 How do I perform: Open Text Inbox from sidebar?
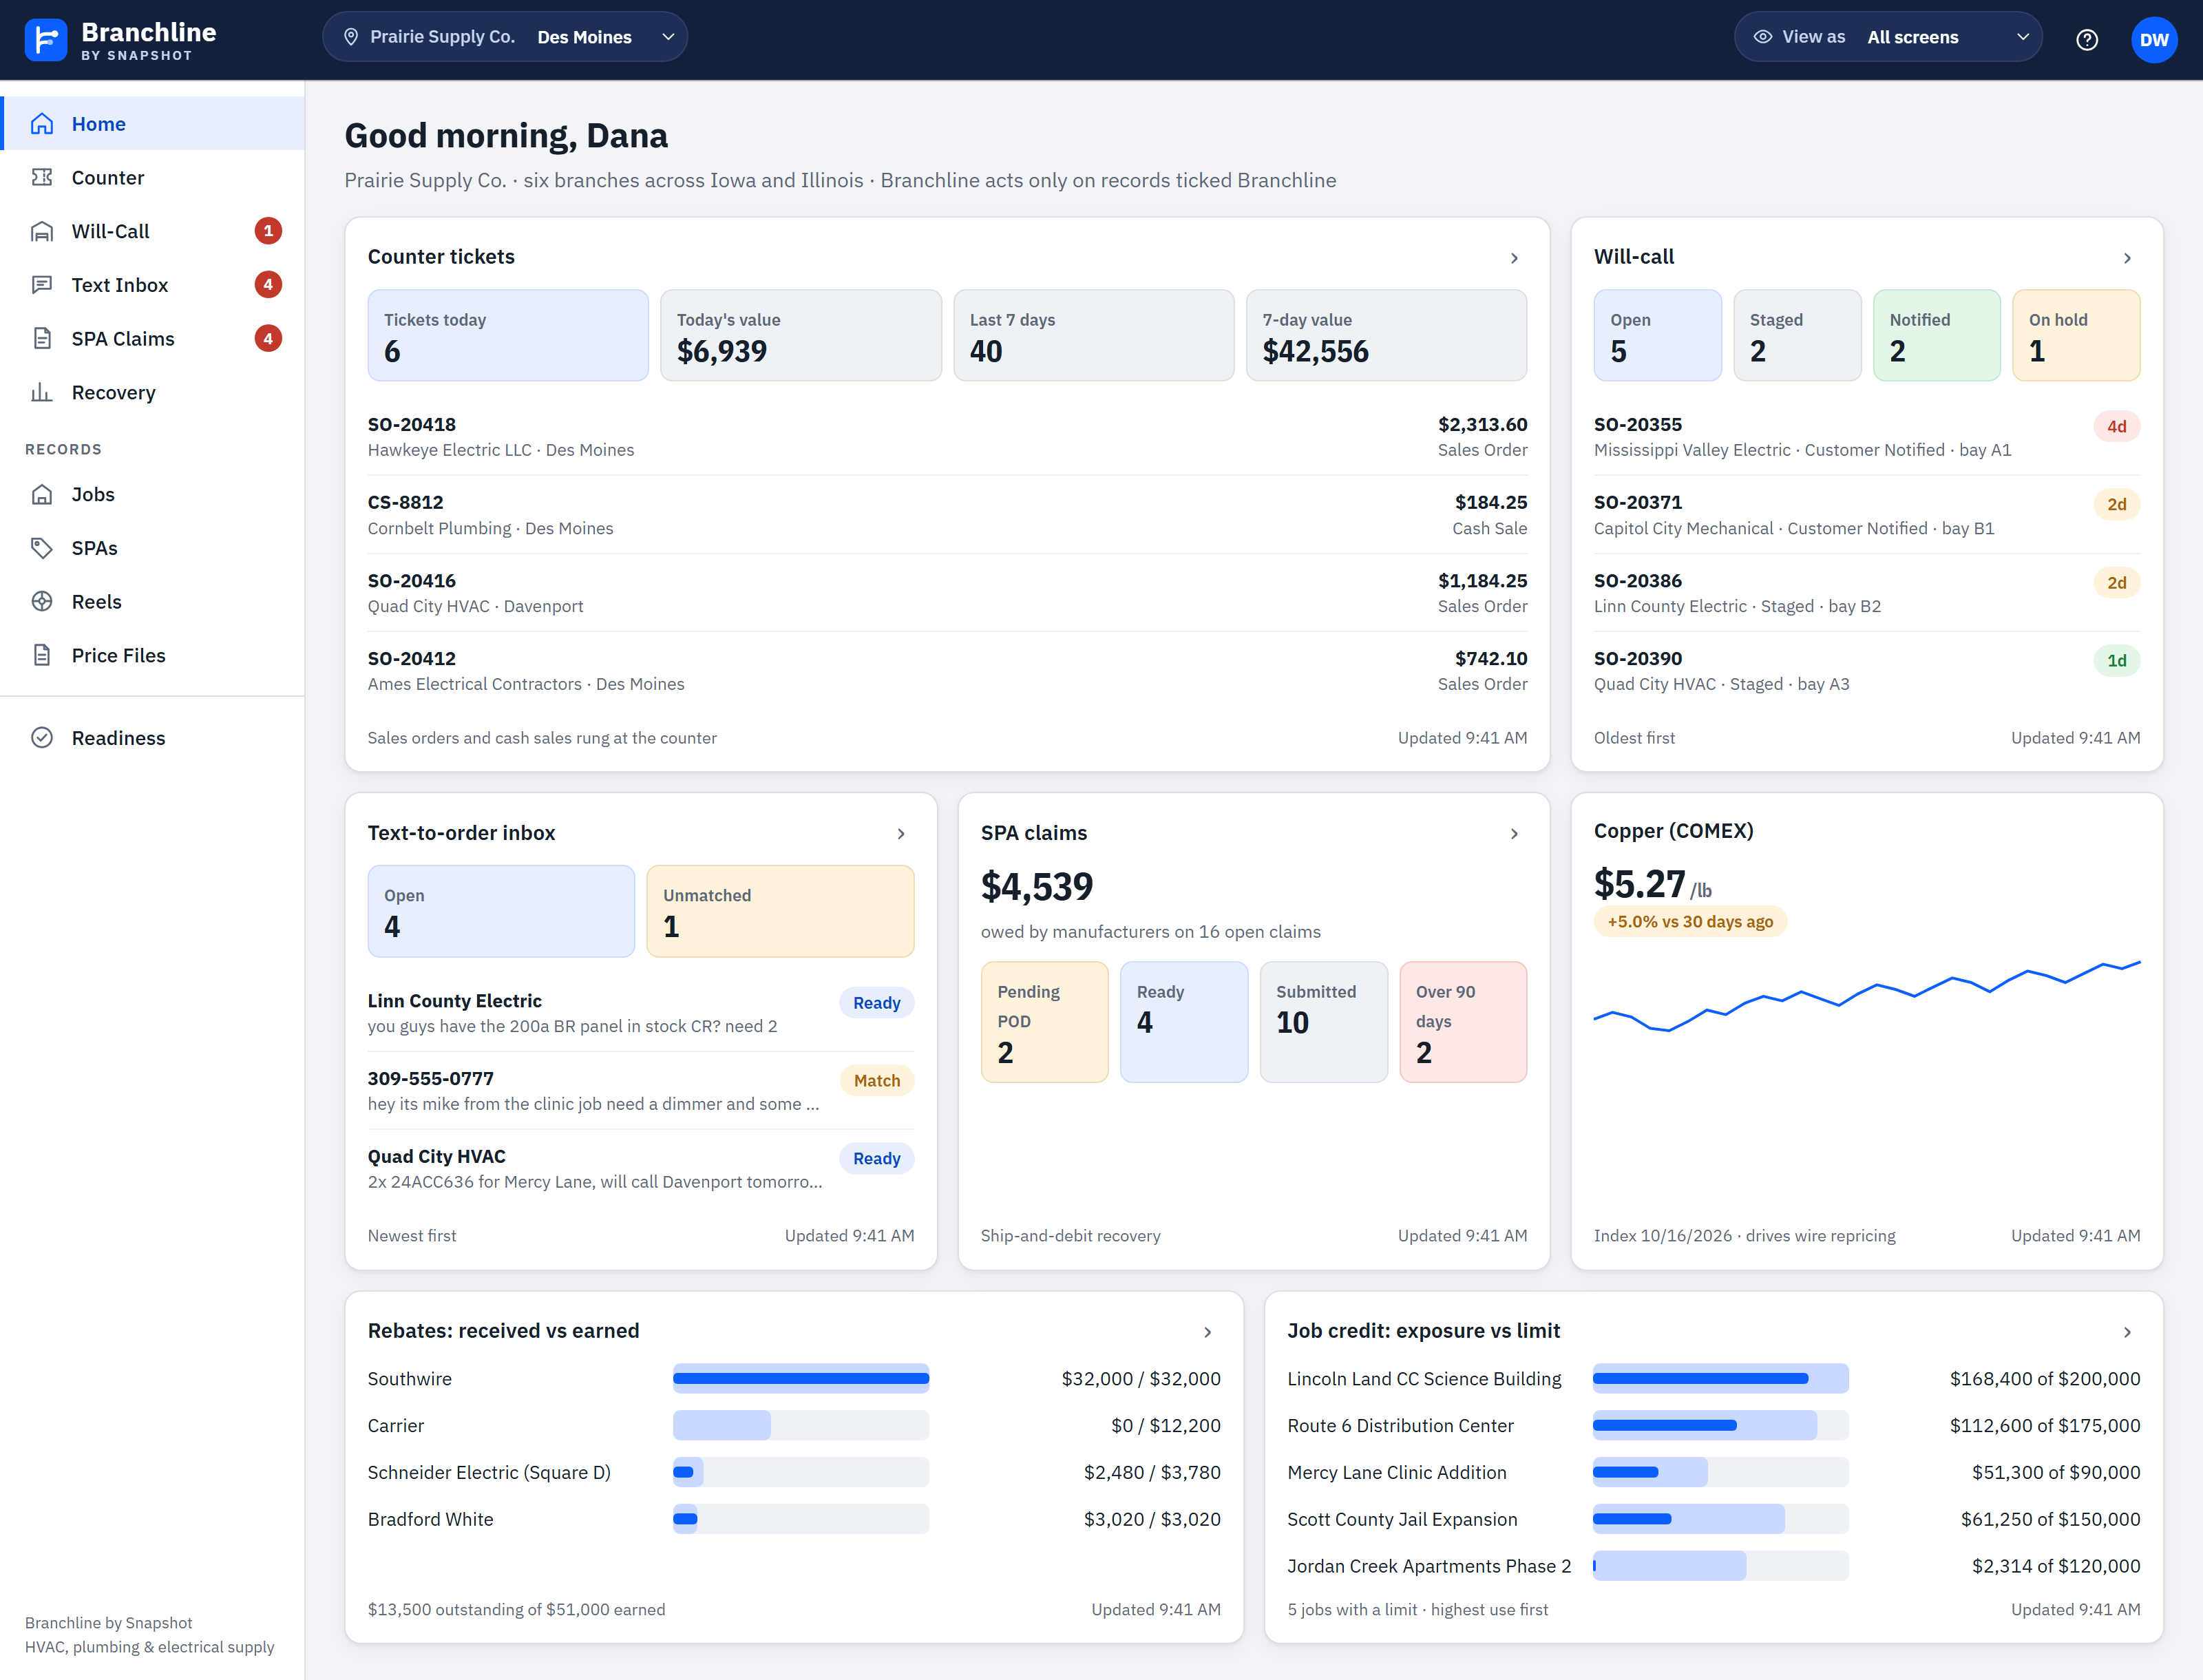[x=153, y=285]
